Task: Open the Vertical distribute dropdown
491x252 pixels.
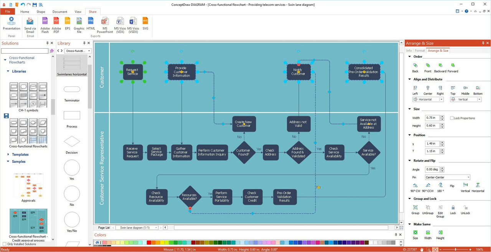Action: click(479, 100)
